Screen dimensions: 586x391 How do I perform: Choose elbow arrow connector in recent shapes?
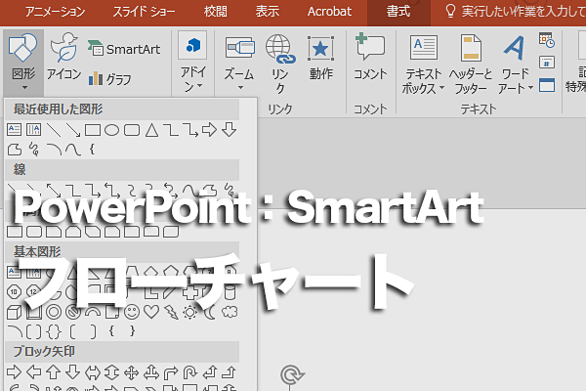pos(190,130)
